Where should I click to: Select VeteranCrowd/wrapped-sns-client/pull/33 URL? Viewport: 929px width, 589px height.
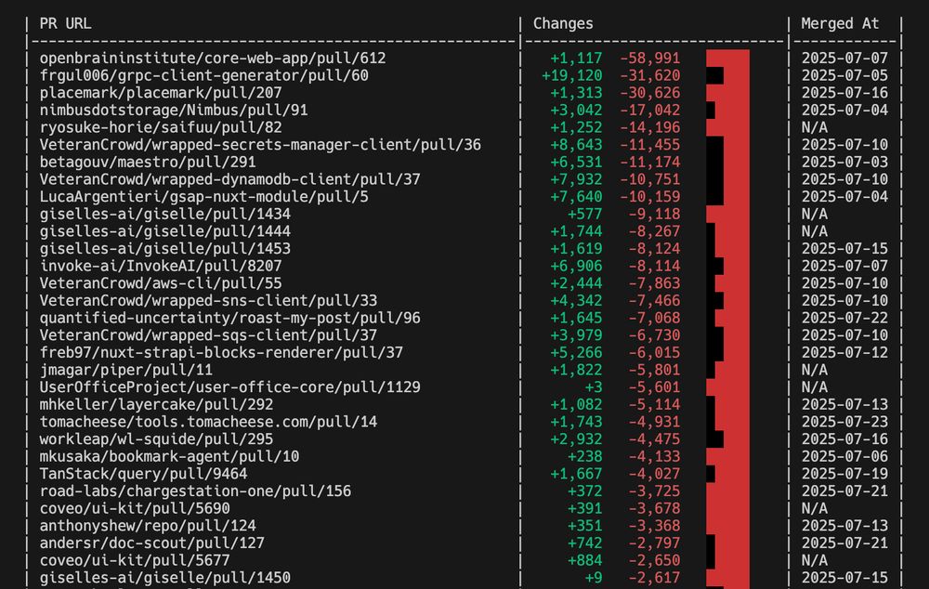coord(208,300)
